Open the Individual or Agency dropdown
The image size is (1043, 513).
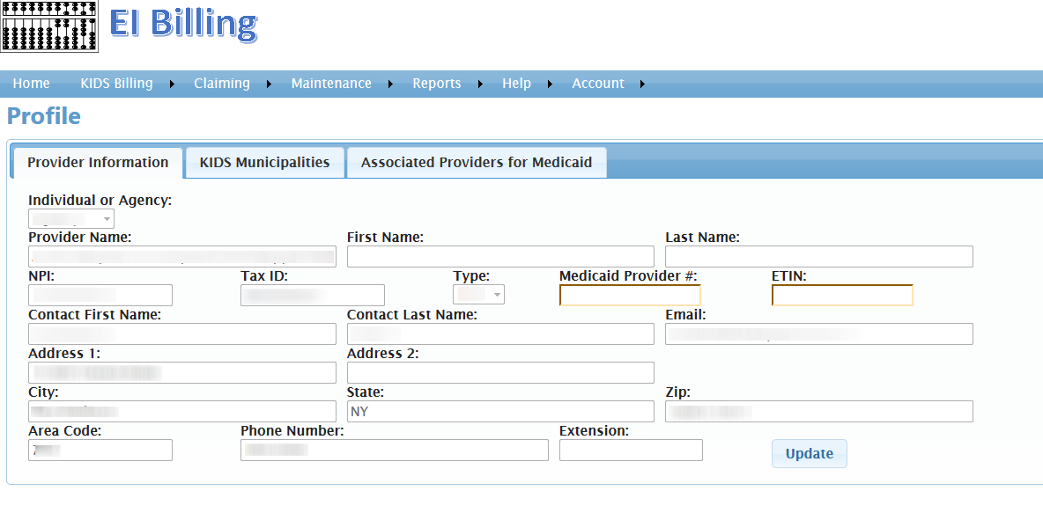click(71, 219)
